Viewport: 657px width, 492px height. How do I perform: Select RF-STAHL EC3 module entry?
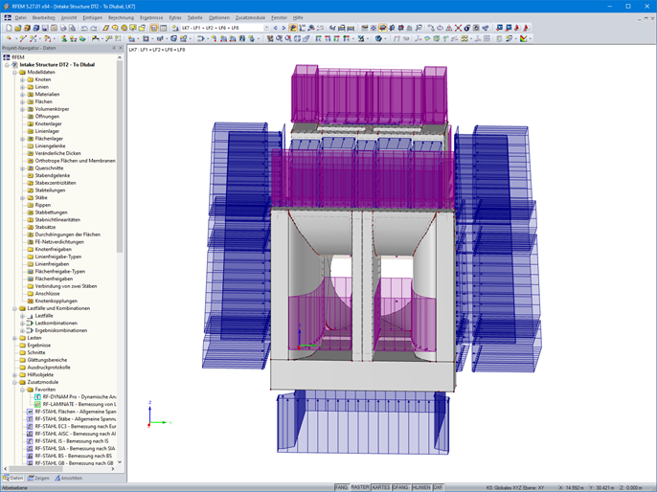(x=76, y=426)
